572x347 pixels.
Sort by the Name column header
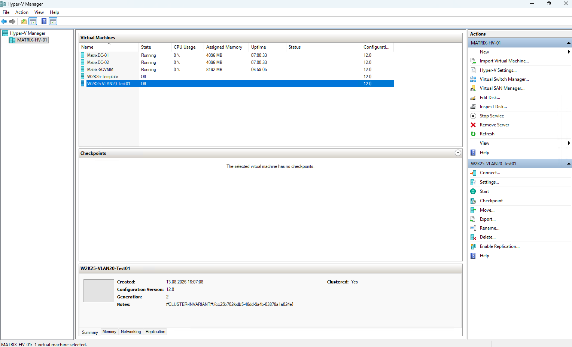109,47
